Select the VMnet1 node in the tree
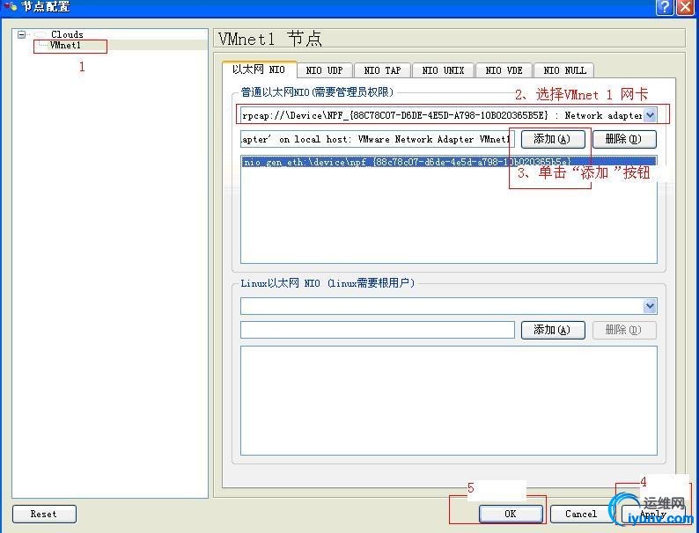 click(65, 46)
